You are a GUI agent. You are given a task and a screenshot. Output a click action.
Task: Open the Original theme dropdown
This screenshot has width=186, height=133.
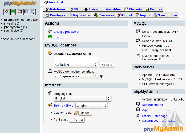click(x=92, y=106)
